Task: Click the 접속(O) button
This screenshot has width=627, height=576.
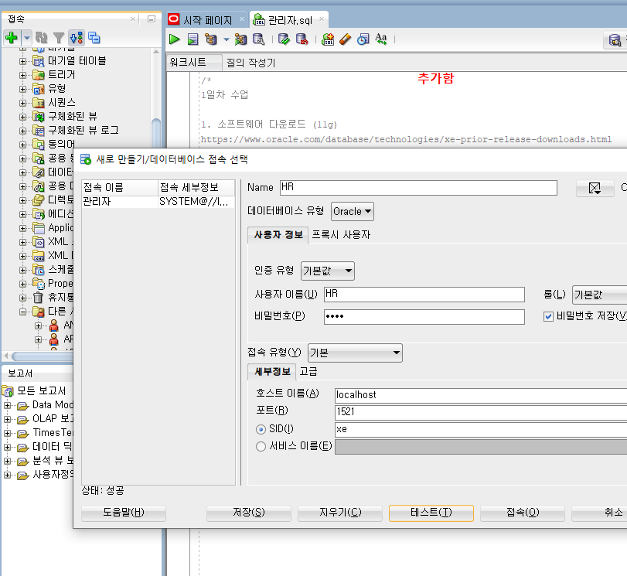Action: coord(522,513)
